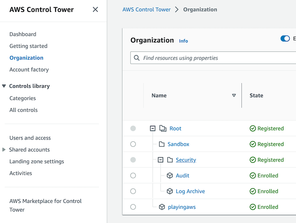Click AWS Control Tower breadcrumb link
Image resolution: width=296 pixels, height=223 pixels.
[146, 9]
